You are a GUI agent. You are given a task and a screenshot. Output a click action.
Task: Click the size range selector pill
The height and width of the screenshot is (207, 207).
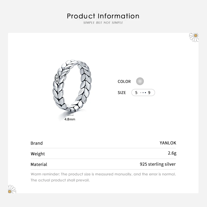click(143, 93)
